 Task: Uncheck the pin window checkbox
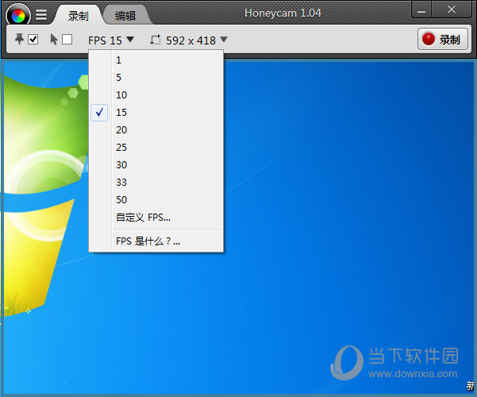[x=33, y=39]
